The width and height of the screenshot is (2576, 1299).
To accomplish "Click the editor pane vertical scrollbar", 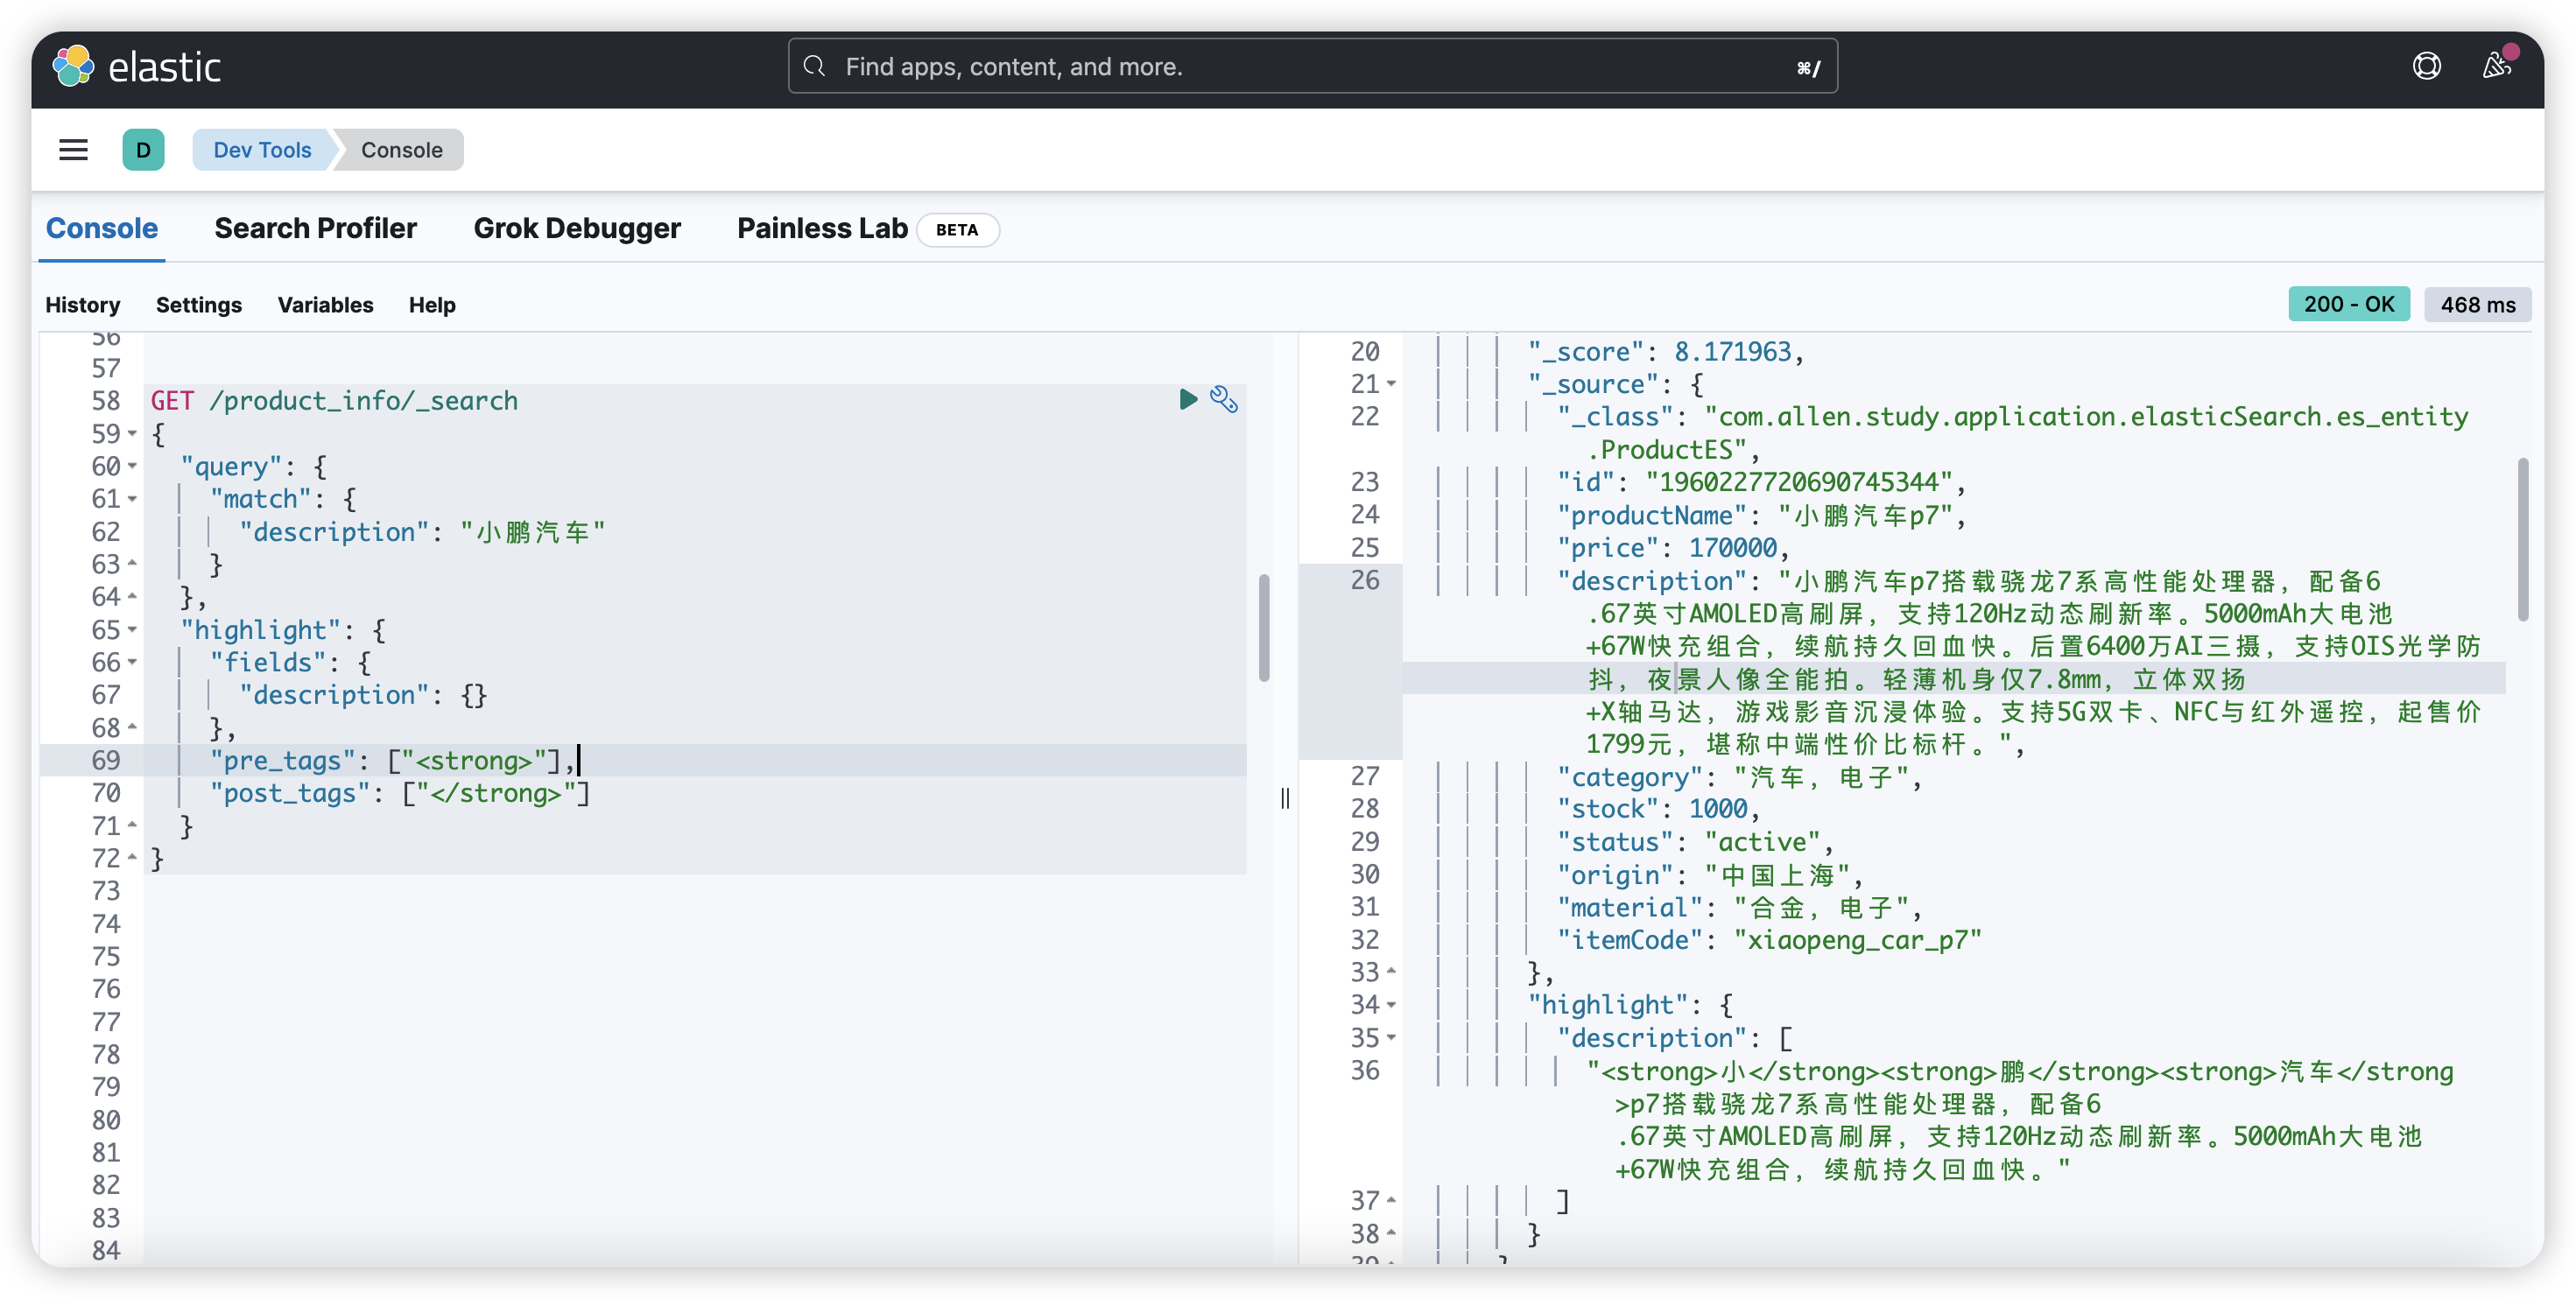I will pos(1264,628).
